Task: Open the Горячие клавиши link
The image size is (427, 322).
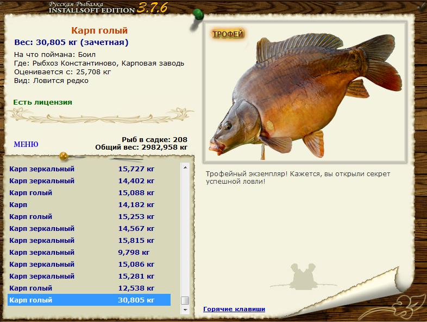Action: [x=234, y=309]
